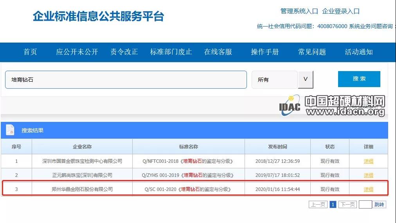Open 活动通知 navigation item
396x223 pixels.
359,52
